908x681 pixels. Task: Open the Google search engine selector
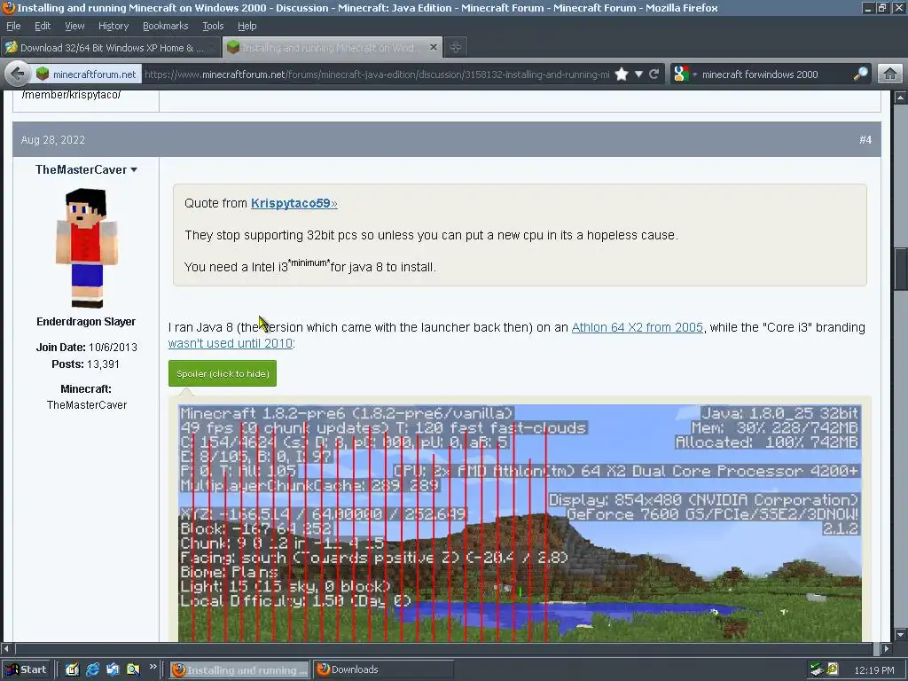685,74
